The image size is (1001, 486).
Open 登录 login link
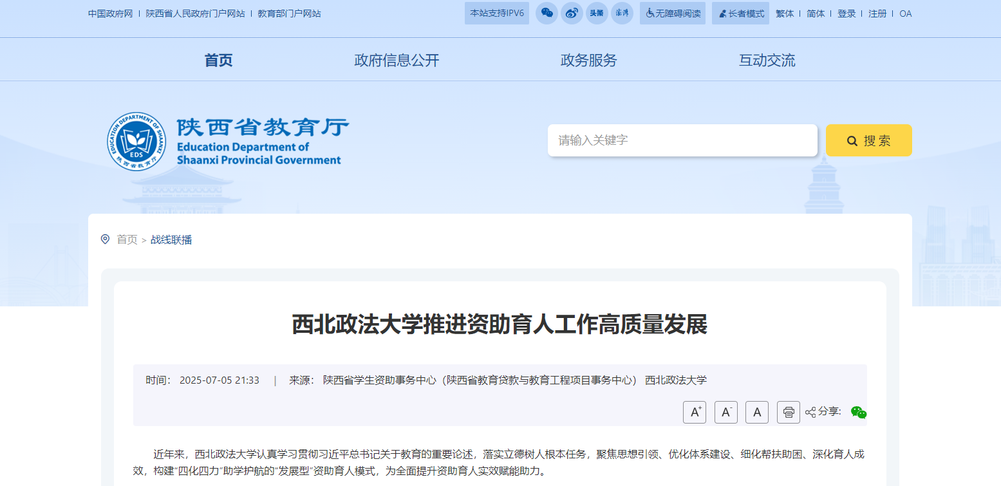847,14
